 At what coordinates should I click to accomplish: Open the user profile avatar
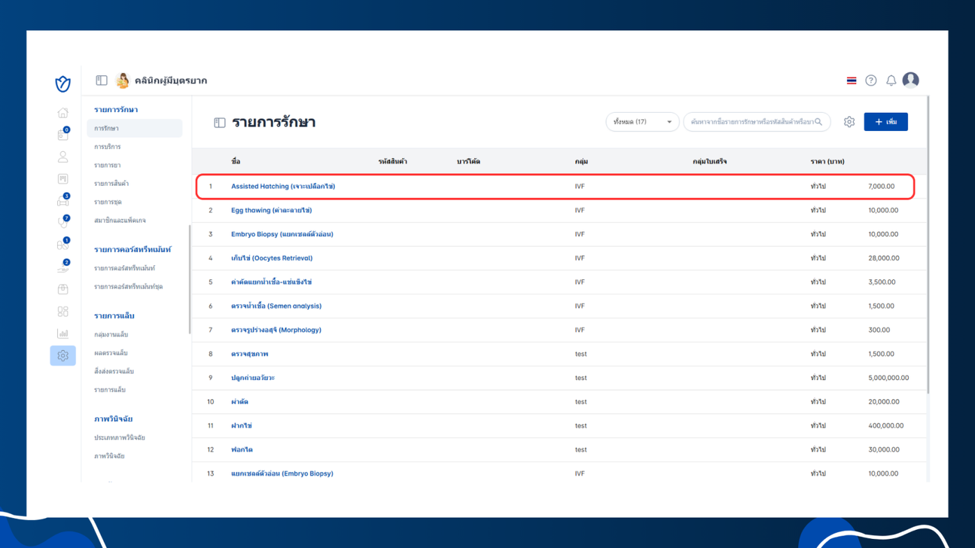(910, 80)
